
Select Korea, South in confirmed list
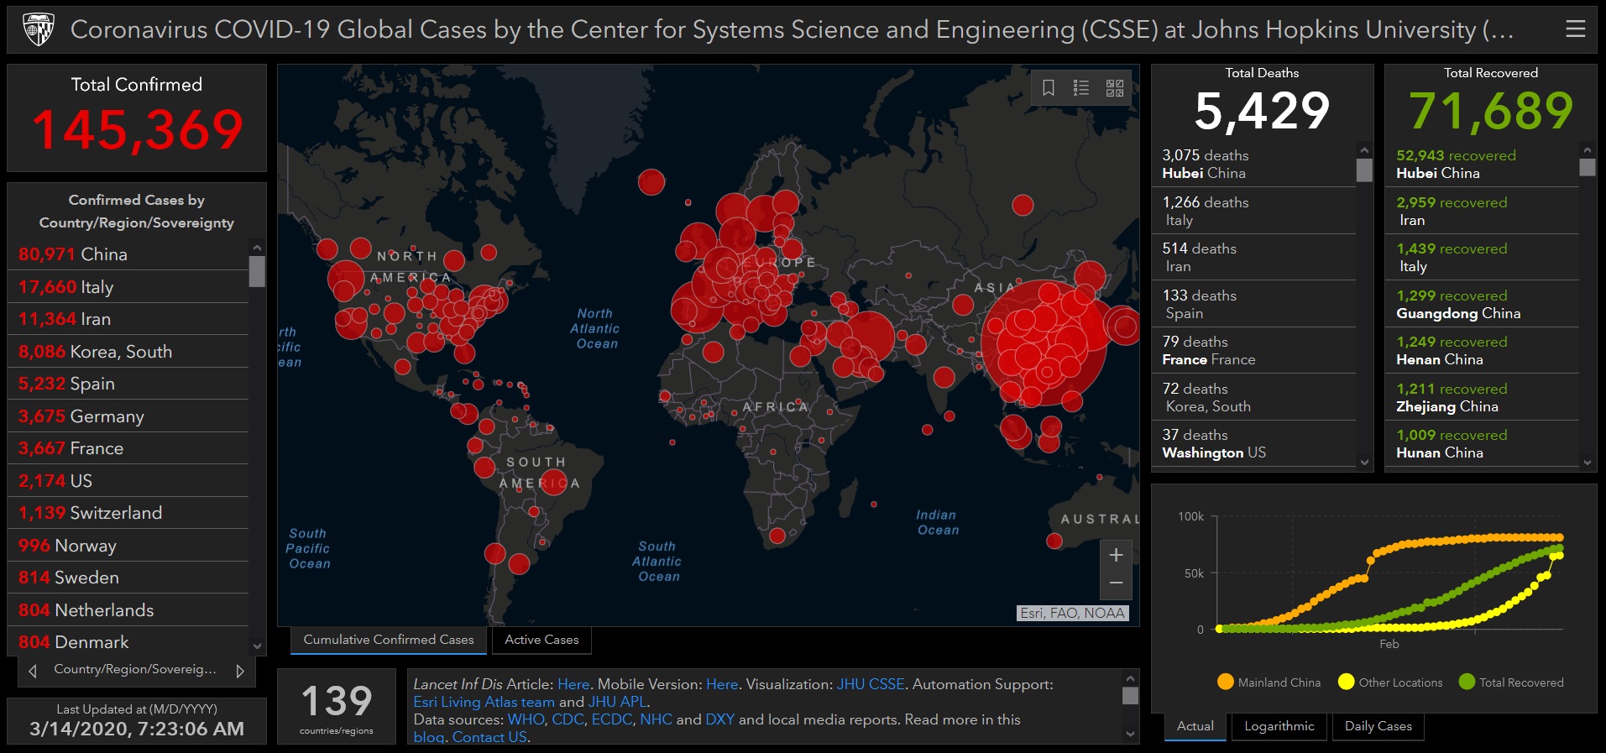[128, 352]
